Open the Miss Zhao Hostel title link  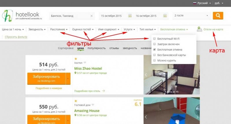click(88, 69)
